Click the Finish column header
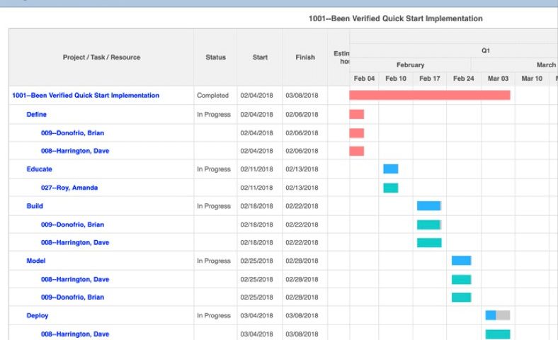This screenshot has height=340, width=558. [305, 57]
